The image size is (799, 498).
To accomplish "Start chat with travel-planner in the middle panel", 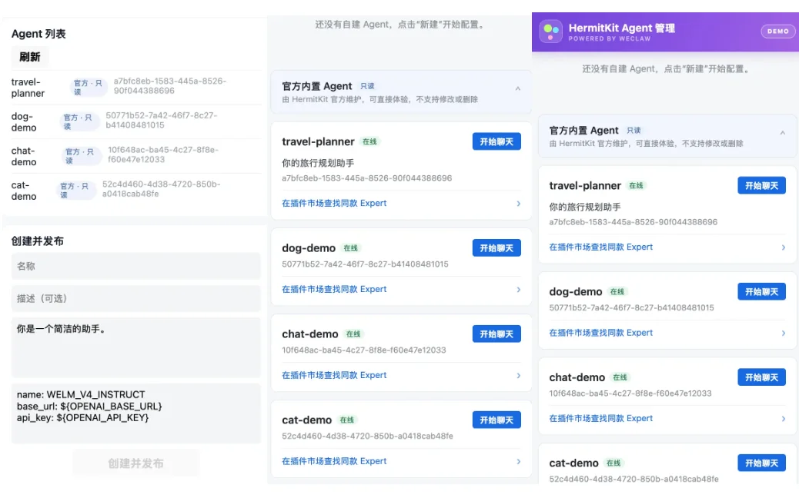I will 496,141.
